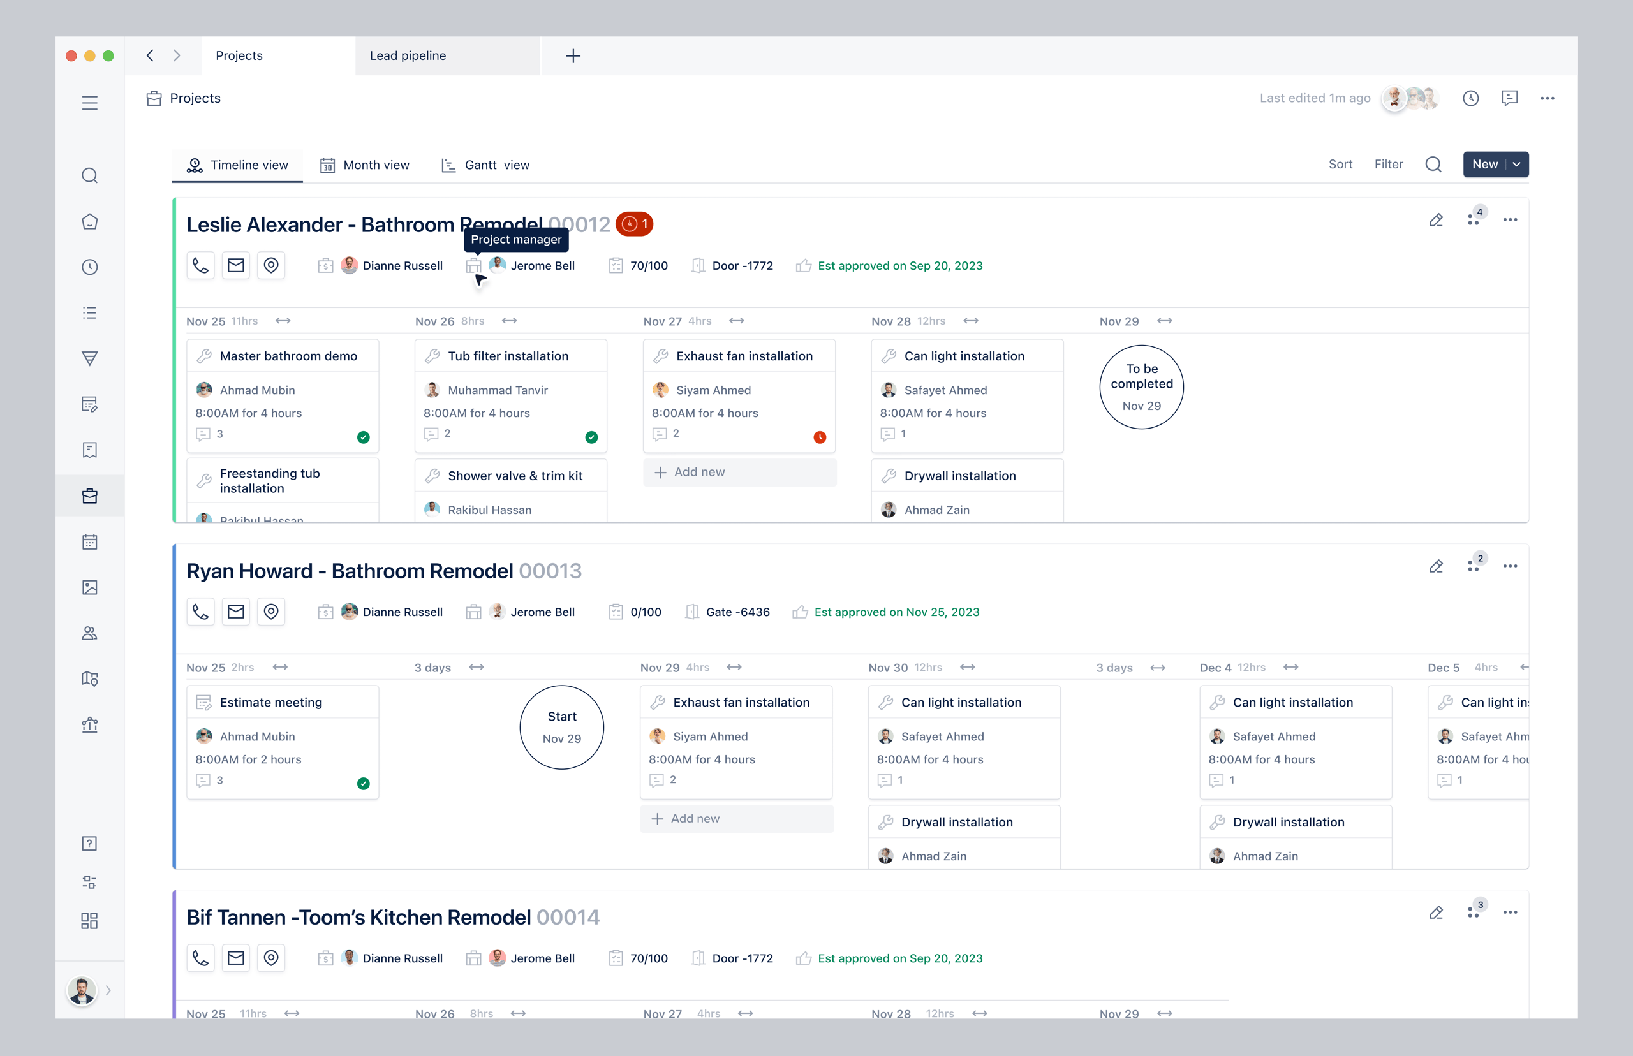The width and height of the screenshot is (1633, 1056).
Task: Open the map location icon in sidebar
Action: 89,679
